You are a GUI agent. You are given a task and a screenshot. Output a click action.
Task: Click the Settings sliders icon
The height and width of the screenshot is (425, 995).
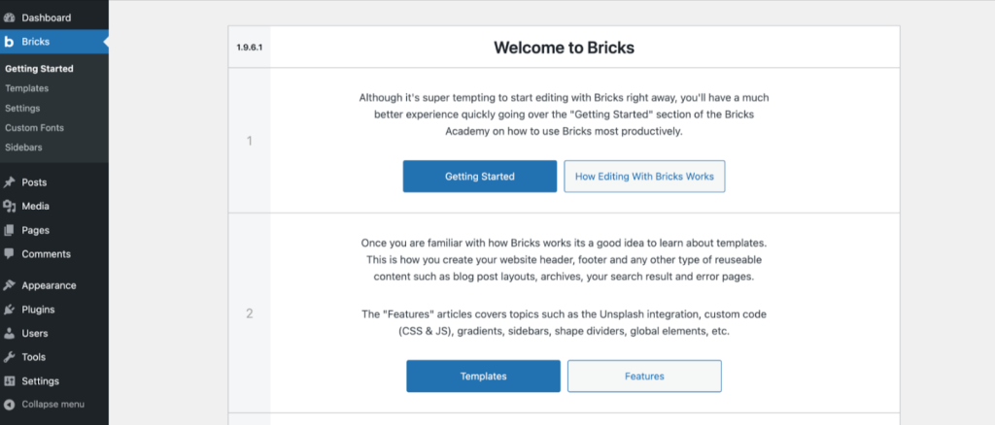(9, 381)
